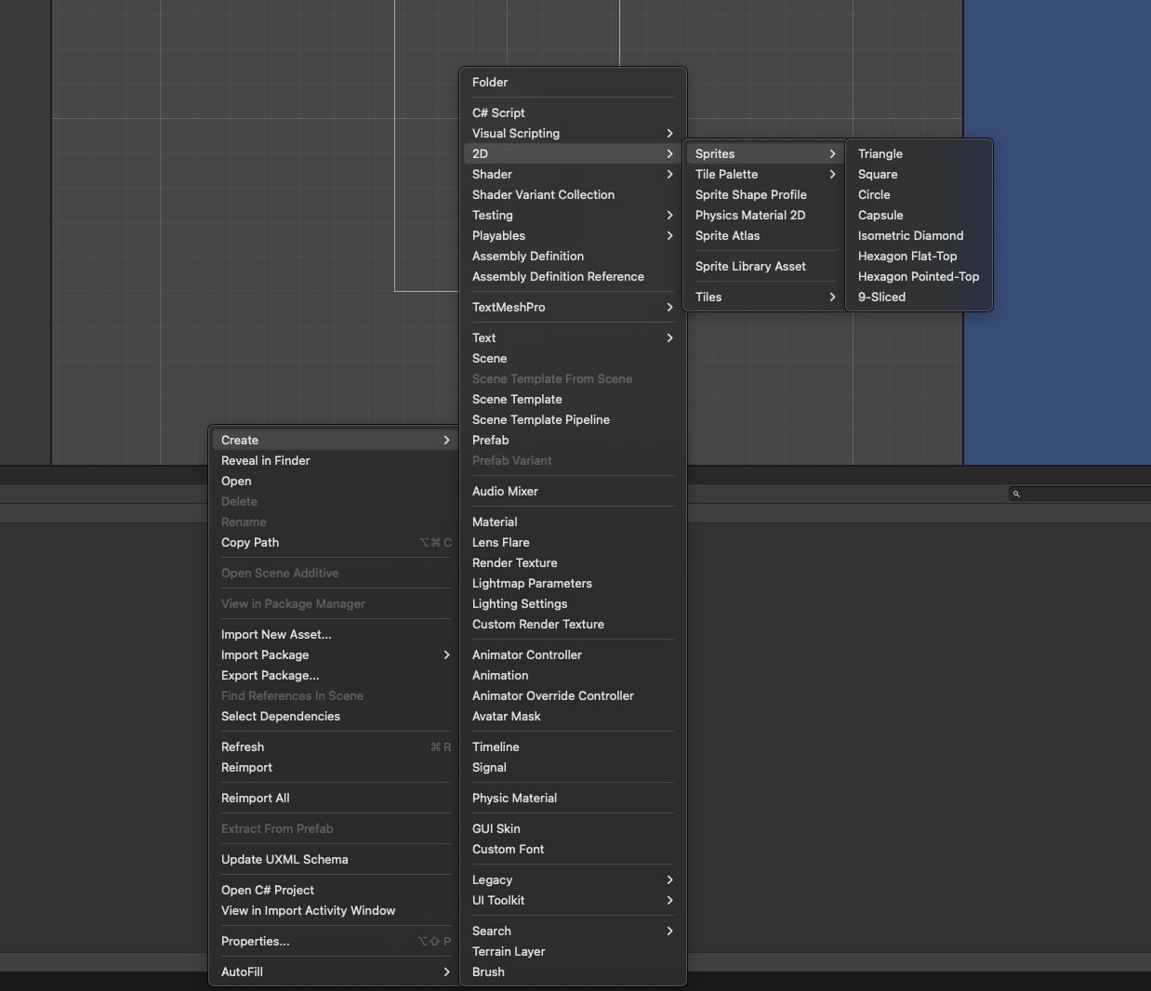This screenshot has width=1151, height=991.
Task: Create an Animator Controller
Action: pyautogui.click(x=573, y=654)
